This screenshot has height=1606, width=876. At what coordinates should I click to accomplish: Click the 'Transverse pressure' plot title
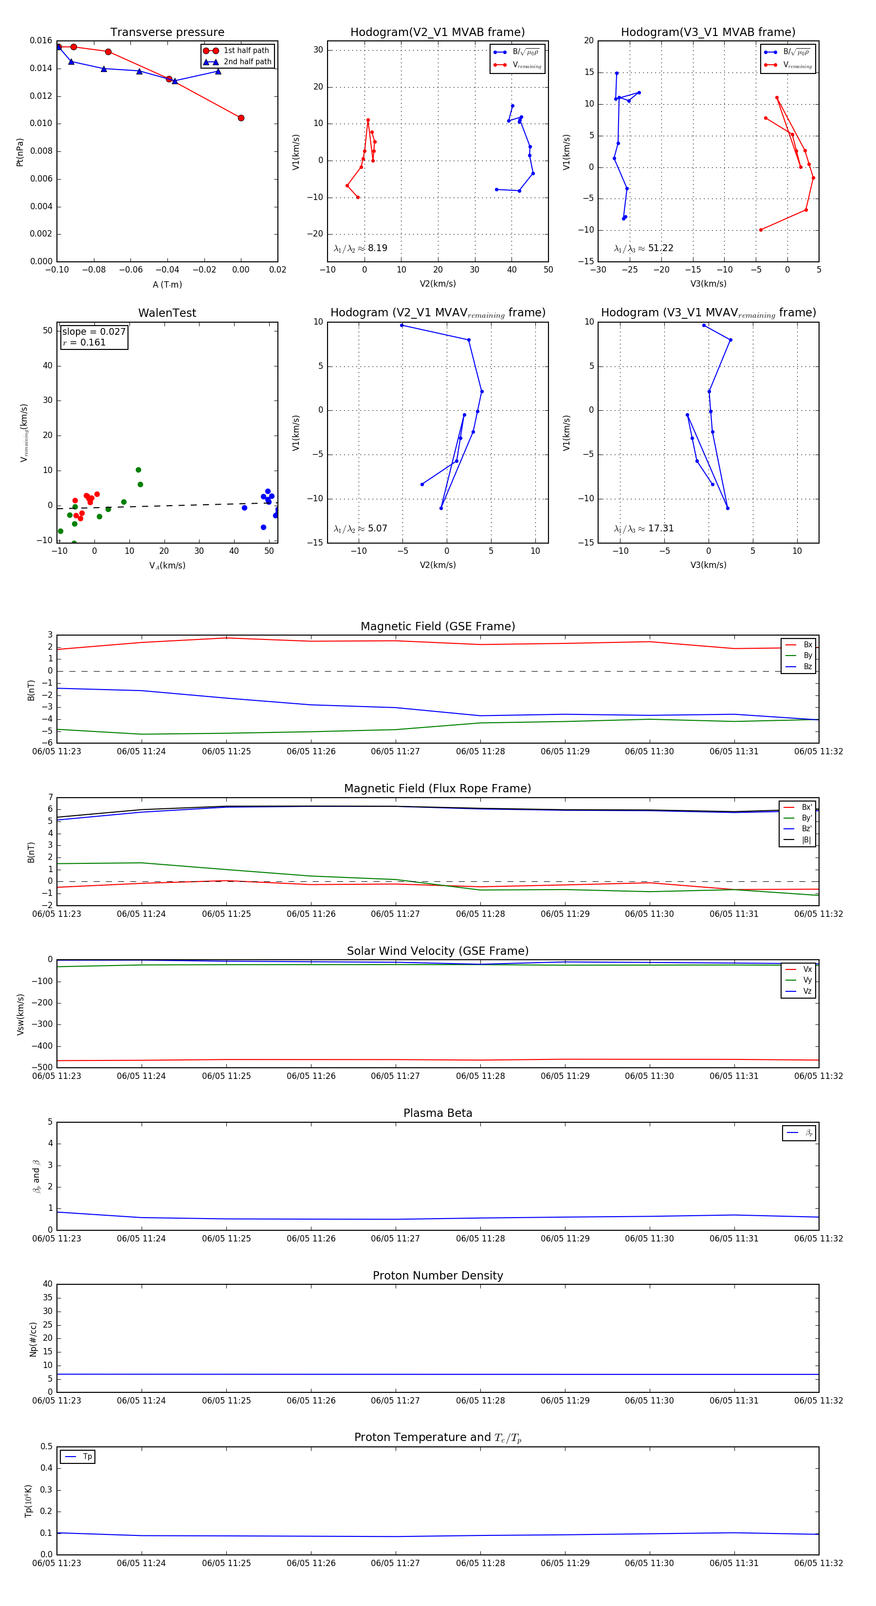(167, 33)
